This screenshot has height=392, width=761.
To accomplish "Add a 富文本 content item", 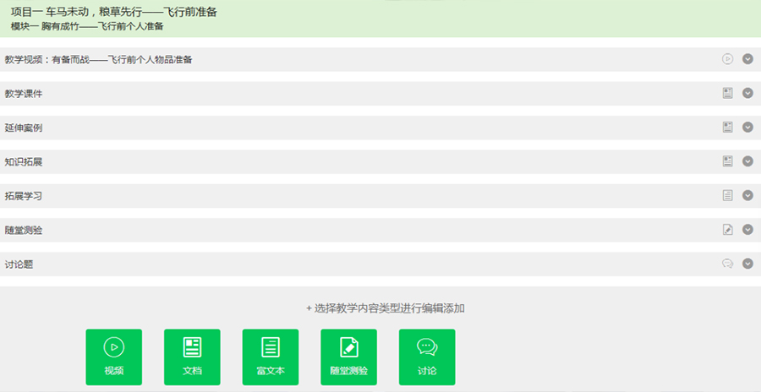I will pyautogui.click(x=271, y=357).
